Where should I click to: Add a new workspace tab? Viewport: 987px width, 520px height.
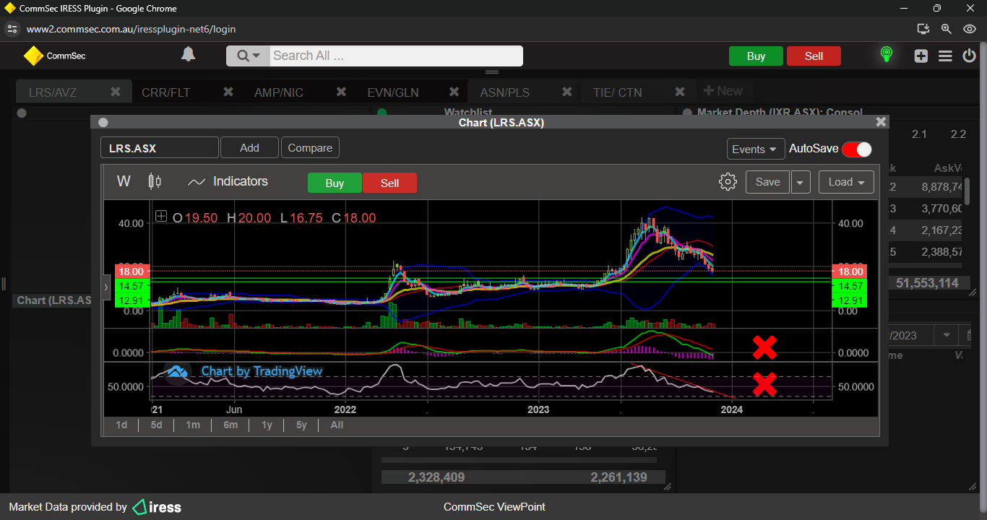click(723, 91)
